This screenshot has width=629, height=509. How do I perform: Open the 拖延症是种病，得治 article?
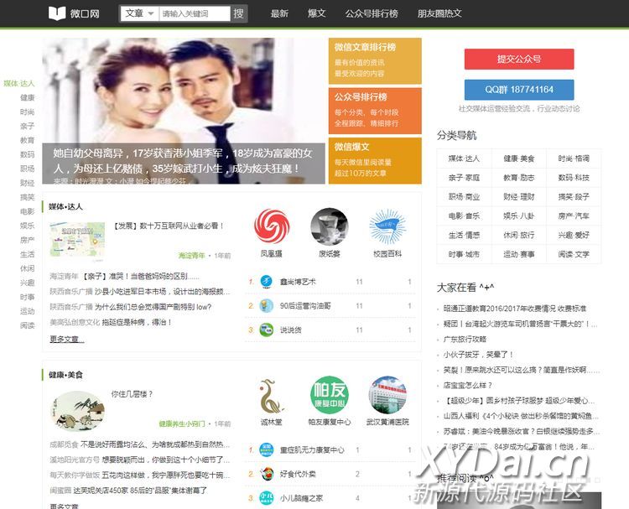click(x=137, y=322)
